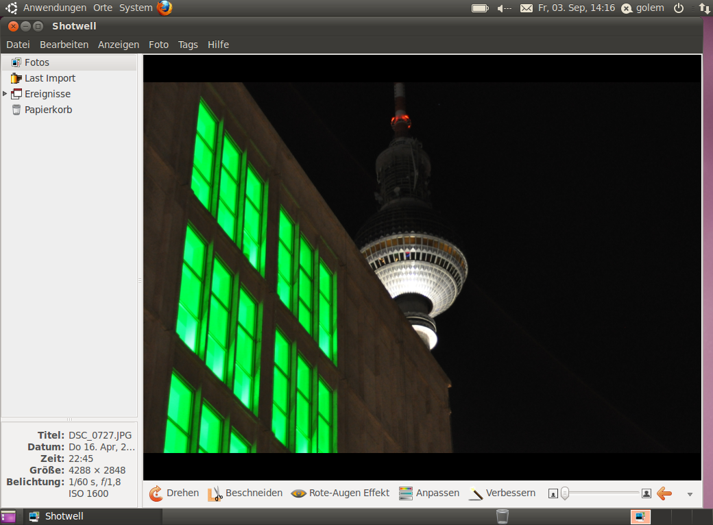Click the Drehen rotate icon

tap(156, 493)
